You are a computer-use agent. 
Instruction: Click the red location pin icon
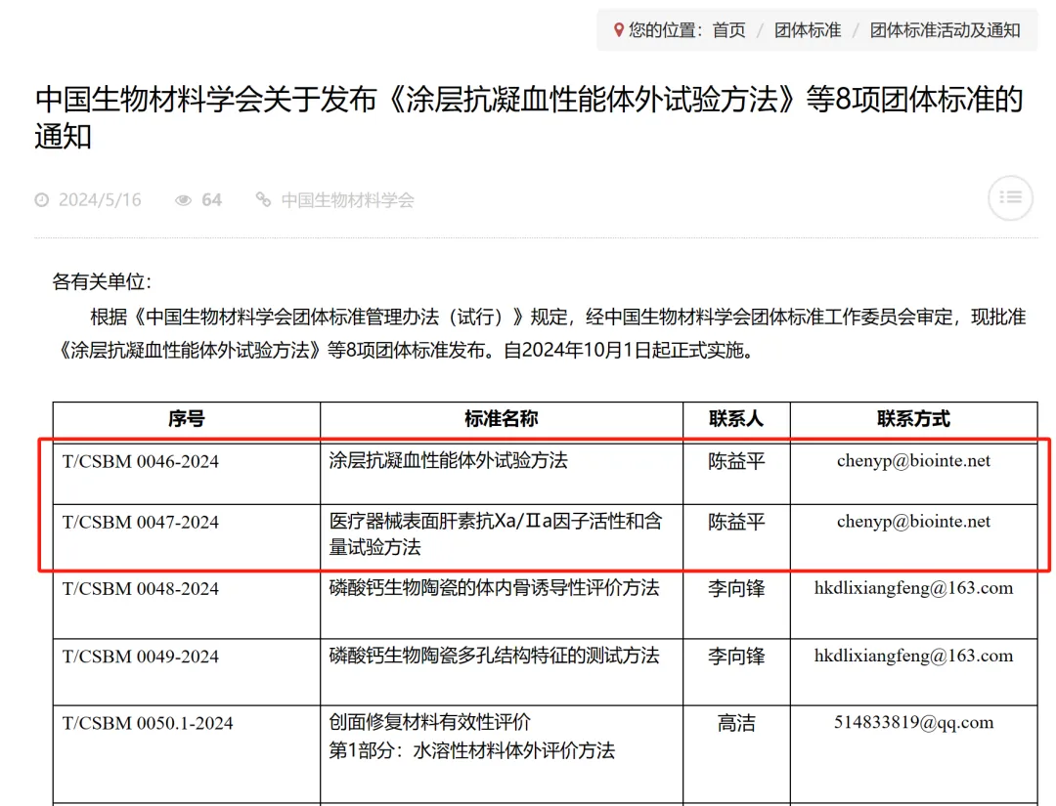point(618,30)
